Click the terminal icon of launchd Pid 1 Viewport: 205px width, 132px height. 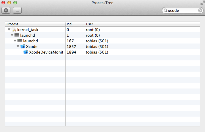point(17,35)
